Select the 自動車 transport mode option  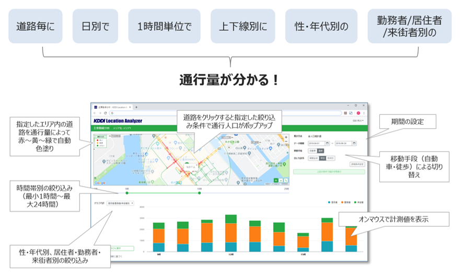tap(312, 151)
